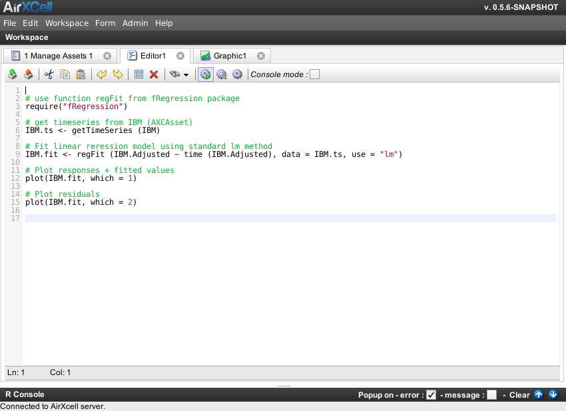
Task: Click the '# Plot residuals' comment line
Action: click(x=63, y=194)
